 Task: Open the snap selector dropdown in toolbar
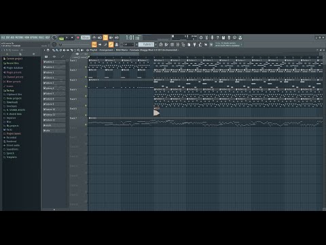pyautogui.click(x=128, y=44)
